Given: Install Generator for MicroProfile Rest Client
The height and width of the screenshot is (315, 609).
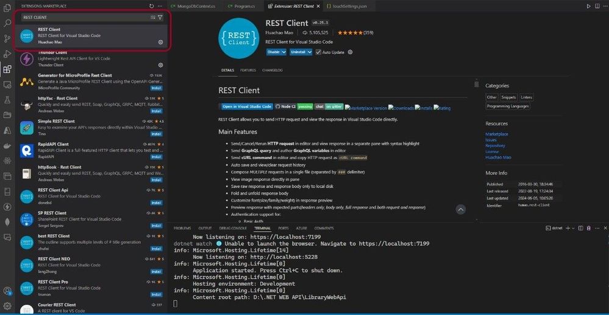Looking at the screenshot, I should tap(157, 88).
